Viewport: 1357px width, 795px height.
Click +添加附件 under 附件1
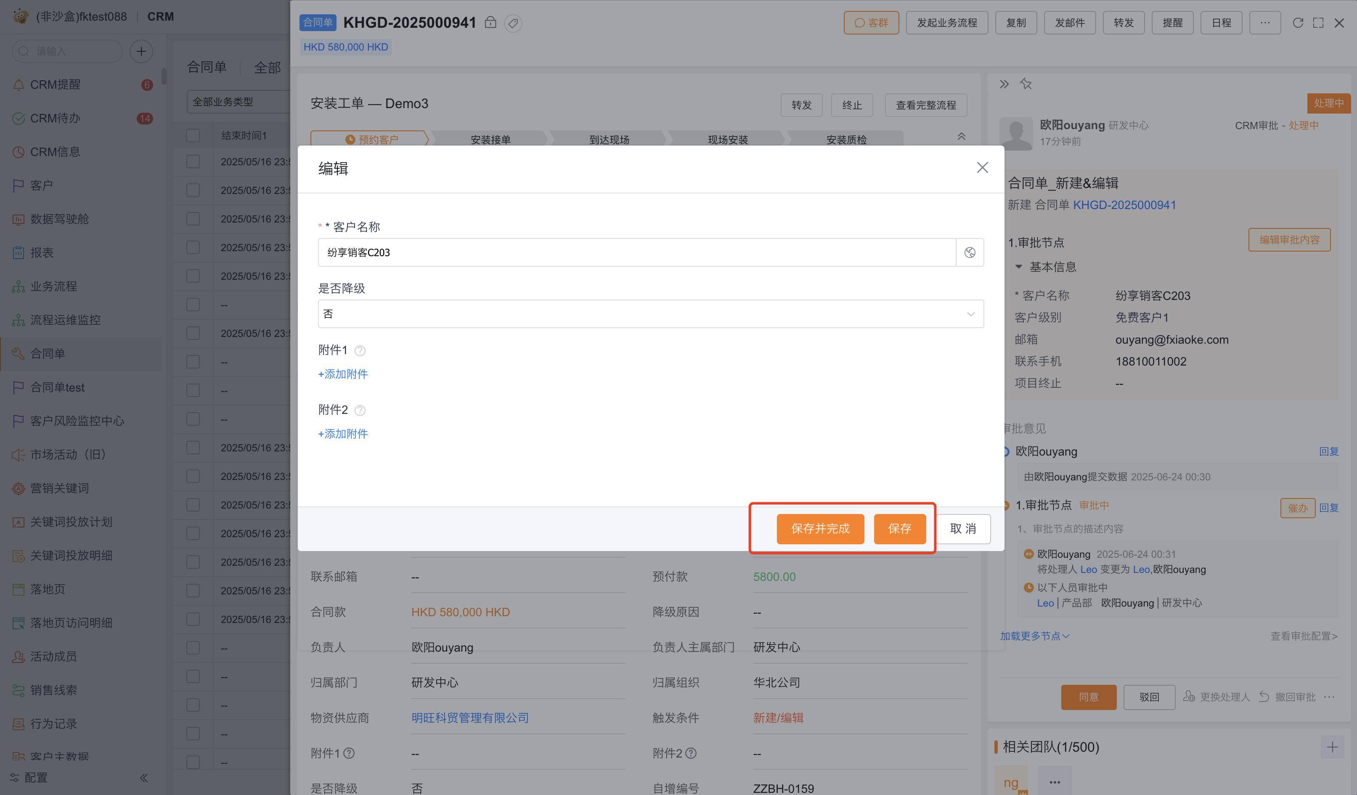pyautogui.click(x=343, y=374)
